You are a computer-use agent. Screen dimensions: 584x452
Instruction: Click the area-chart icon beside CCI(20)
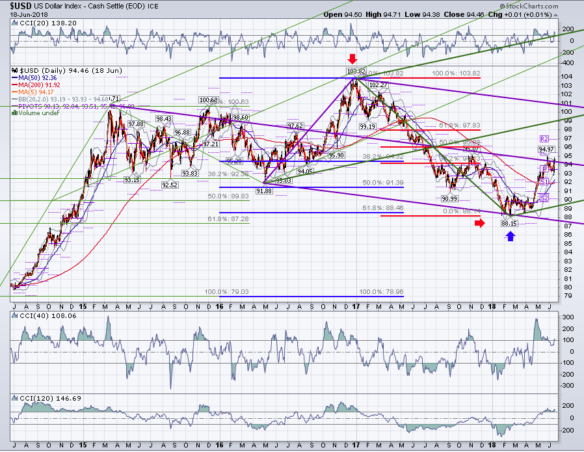(15, 23)
